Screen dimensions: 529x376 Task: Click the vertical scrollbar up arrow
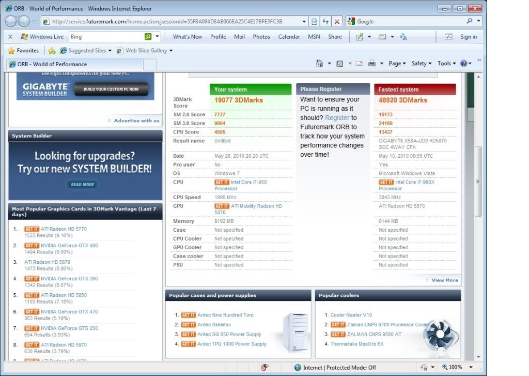pos(478,77)
